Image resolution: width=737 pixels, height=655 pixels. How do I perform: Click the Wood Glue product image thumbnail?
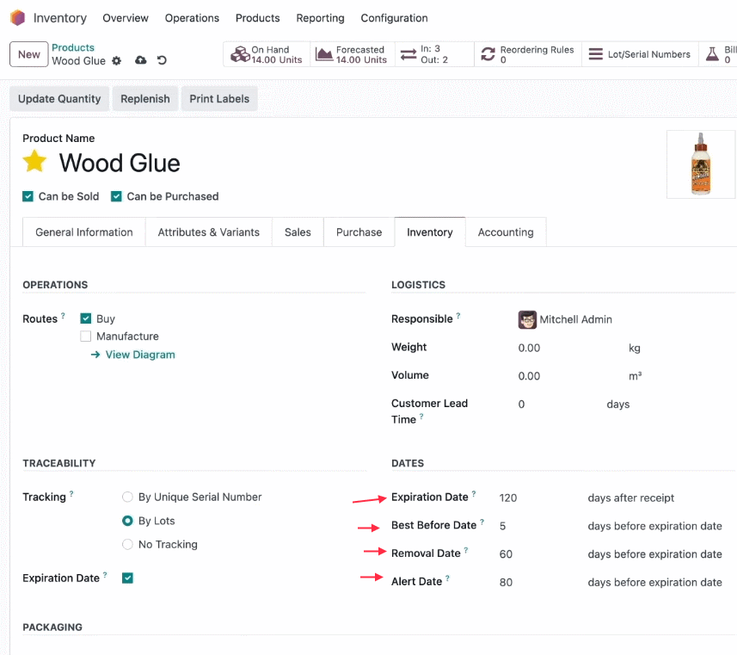tap(701, 164)
